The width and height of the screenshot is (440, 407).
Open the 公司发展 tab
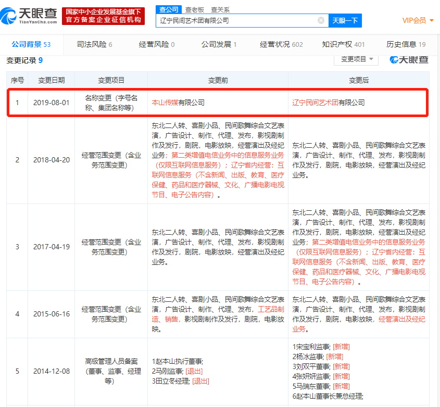click(219, 44)
